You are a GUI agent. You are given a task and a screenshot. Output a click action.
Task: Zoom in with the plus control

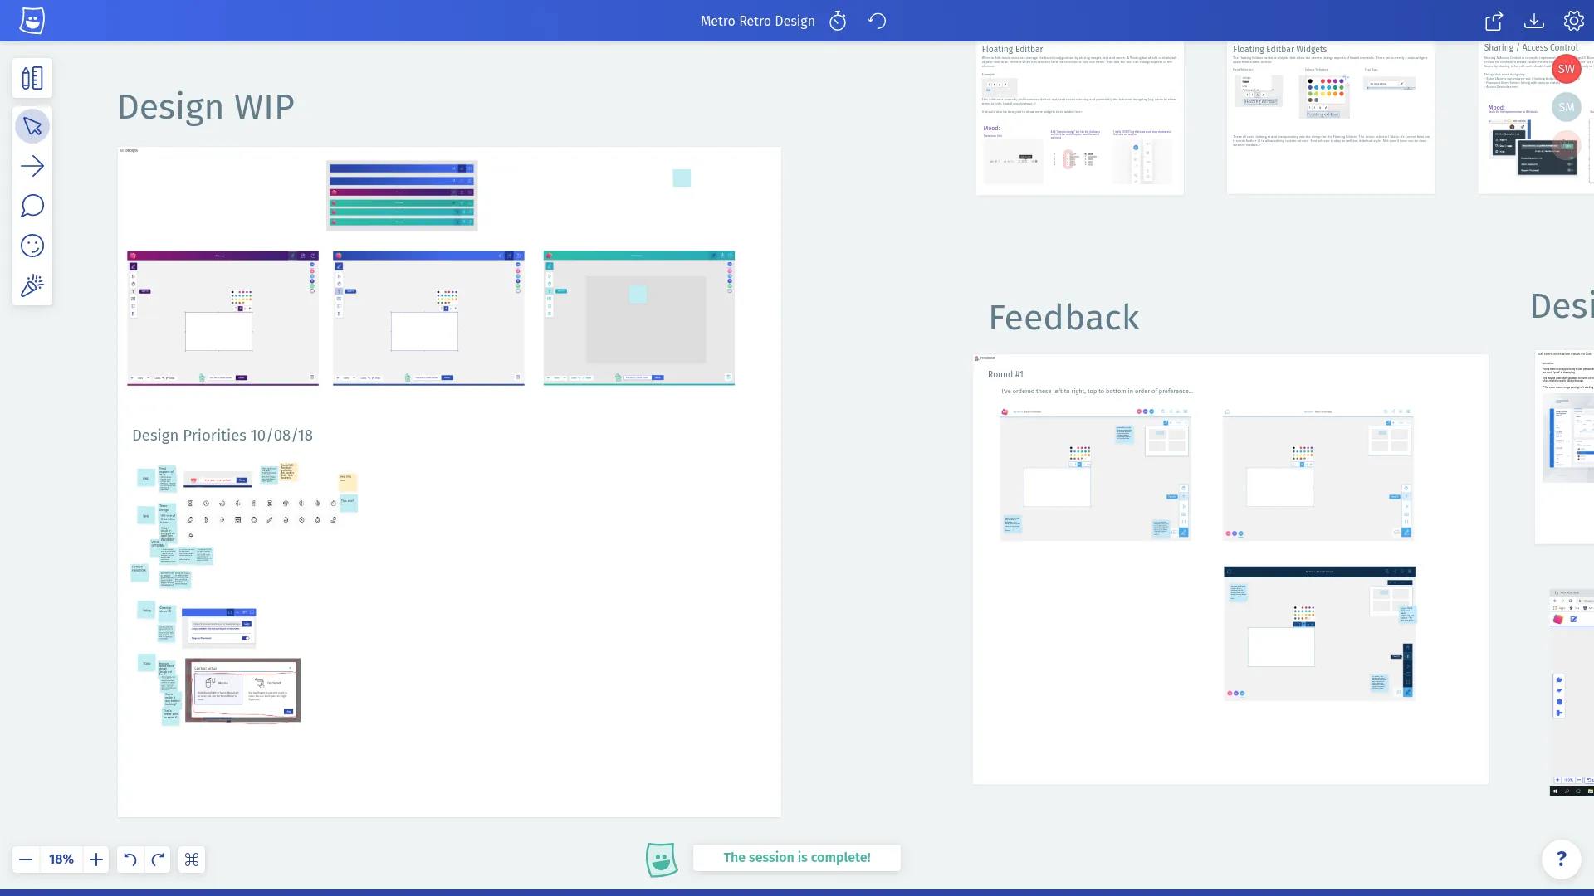coord(95,859)
